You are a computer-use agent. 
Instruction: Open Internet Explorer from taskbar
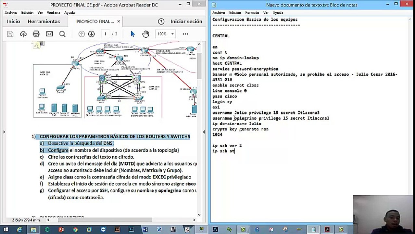tap(19, 229)
